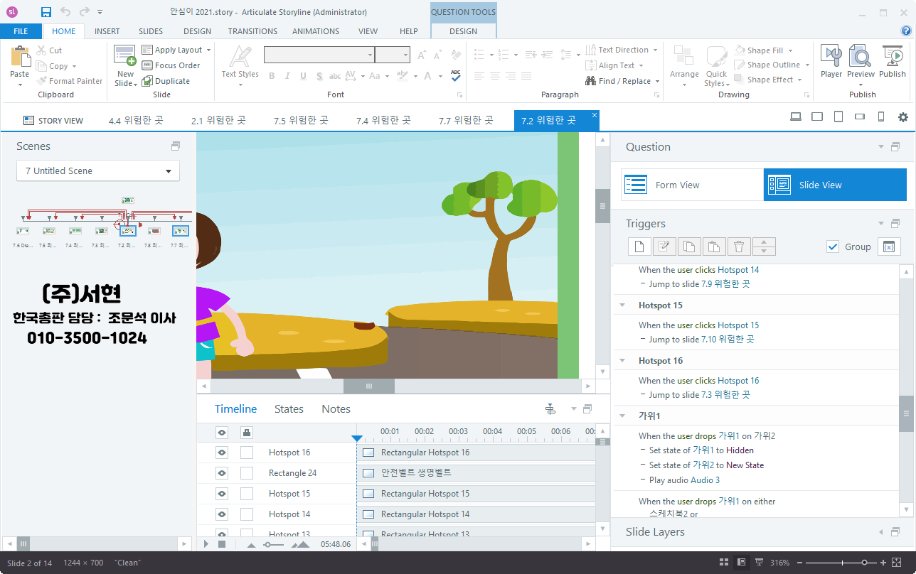
Task: Switch to the ANIMATIONS ribbon tab
Action: tap(316, 31)
